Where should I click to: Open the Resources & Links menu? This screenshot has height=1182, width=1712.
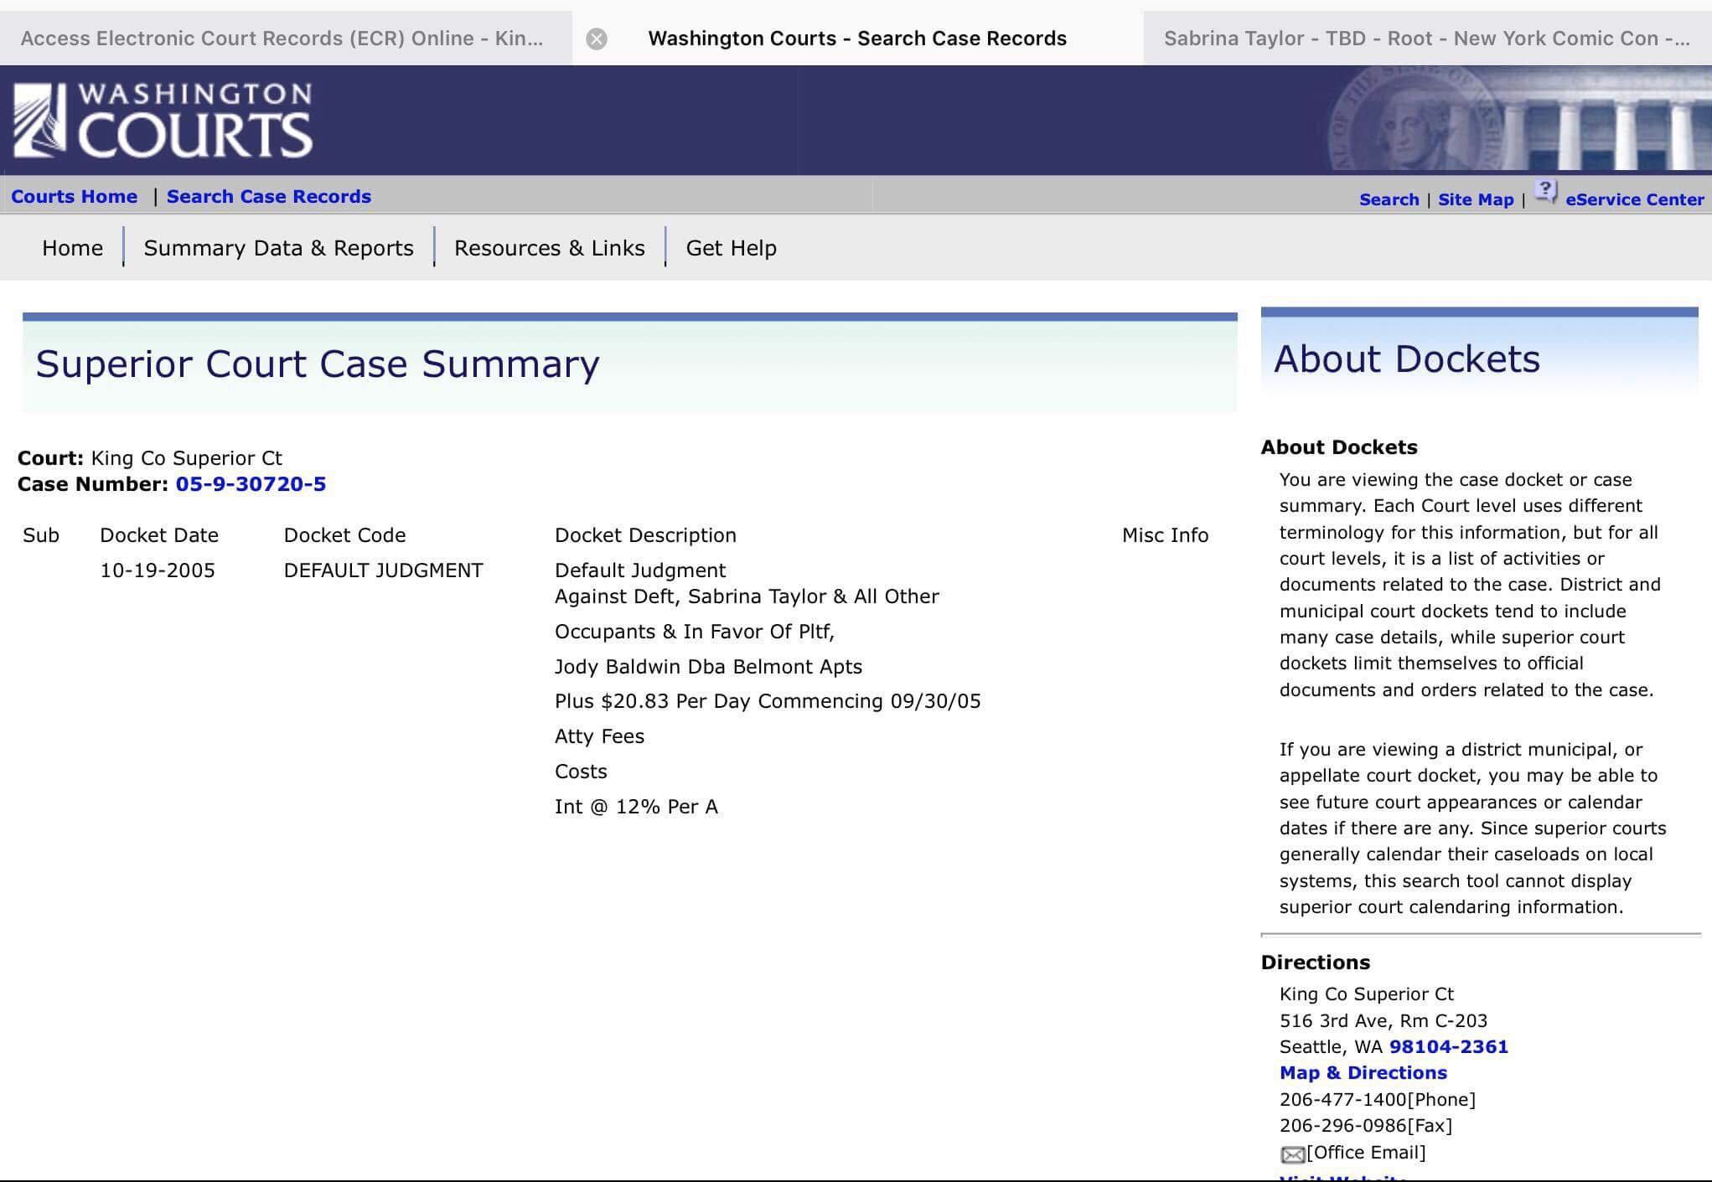point(549,248)
